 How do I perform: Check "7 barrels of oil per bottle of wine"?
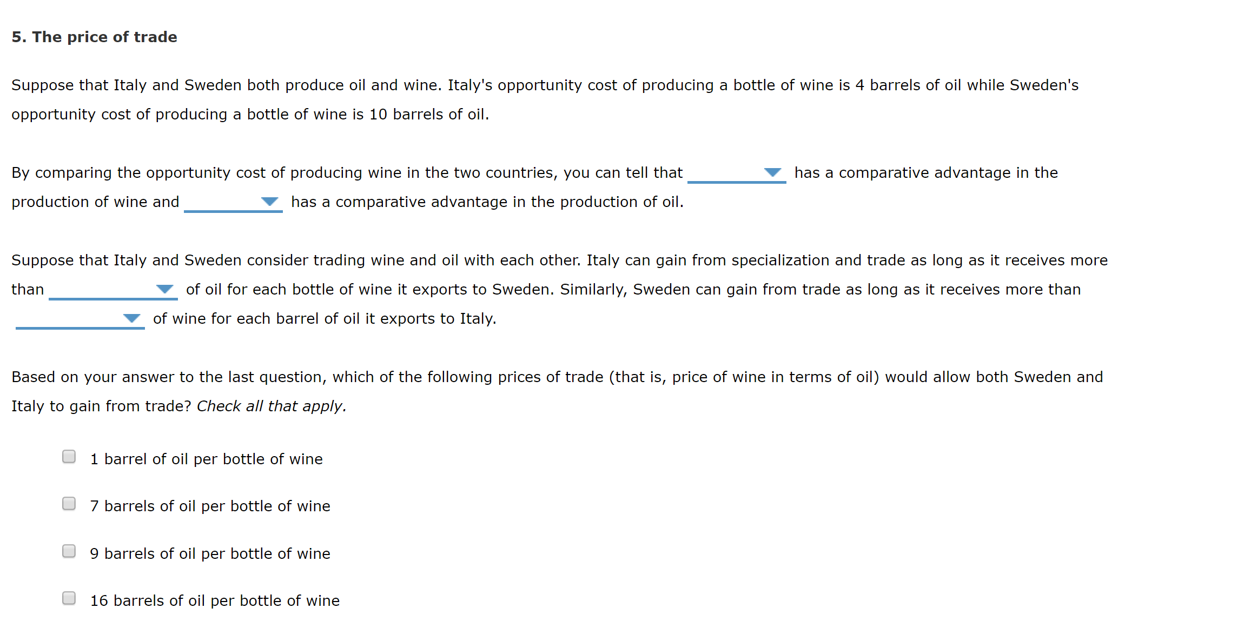(x=69, y=504)
